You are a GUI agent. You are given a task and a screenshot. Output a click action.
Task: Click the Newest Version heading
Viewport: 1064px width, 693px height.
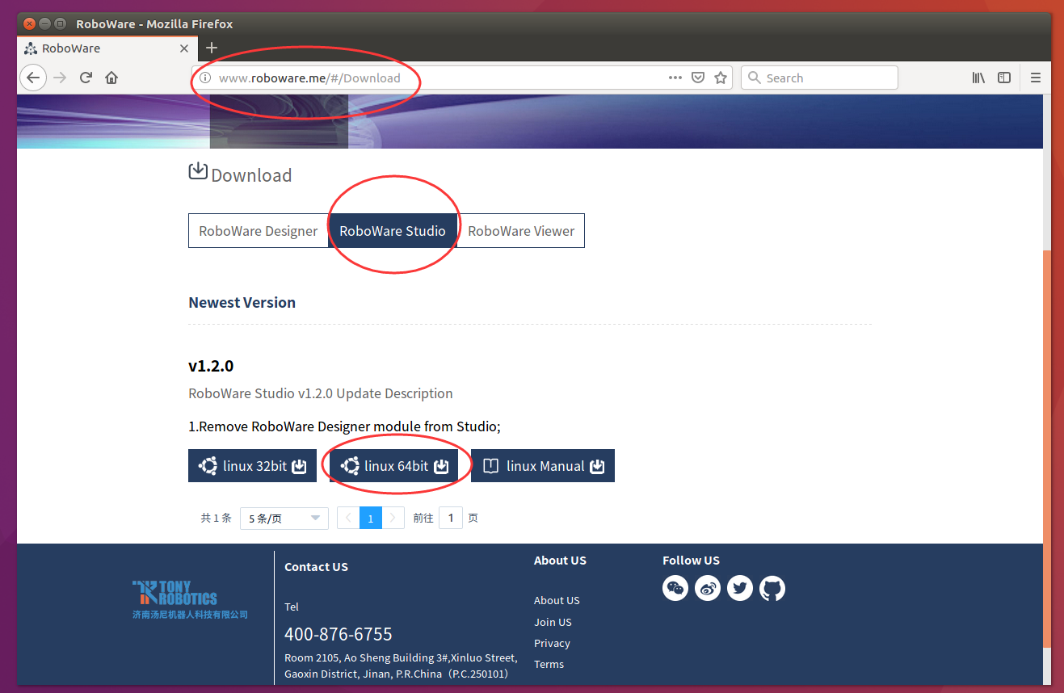[242, 303]
